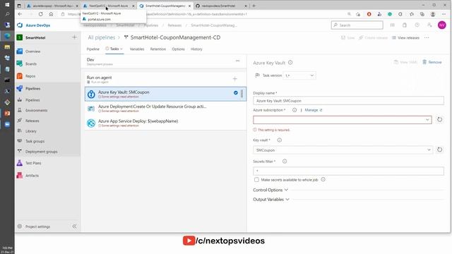Open the Dev stage more options menu
This screenshot has height=254, width=452.
(237, 61)
